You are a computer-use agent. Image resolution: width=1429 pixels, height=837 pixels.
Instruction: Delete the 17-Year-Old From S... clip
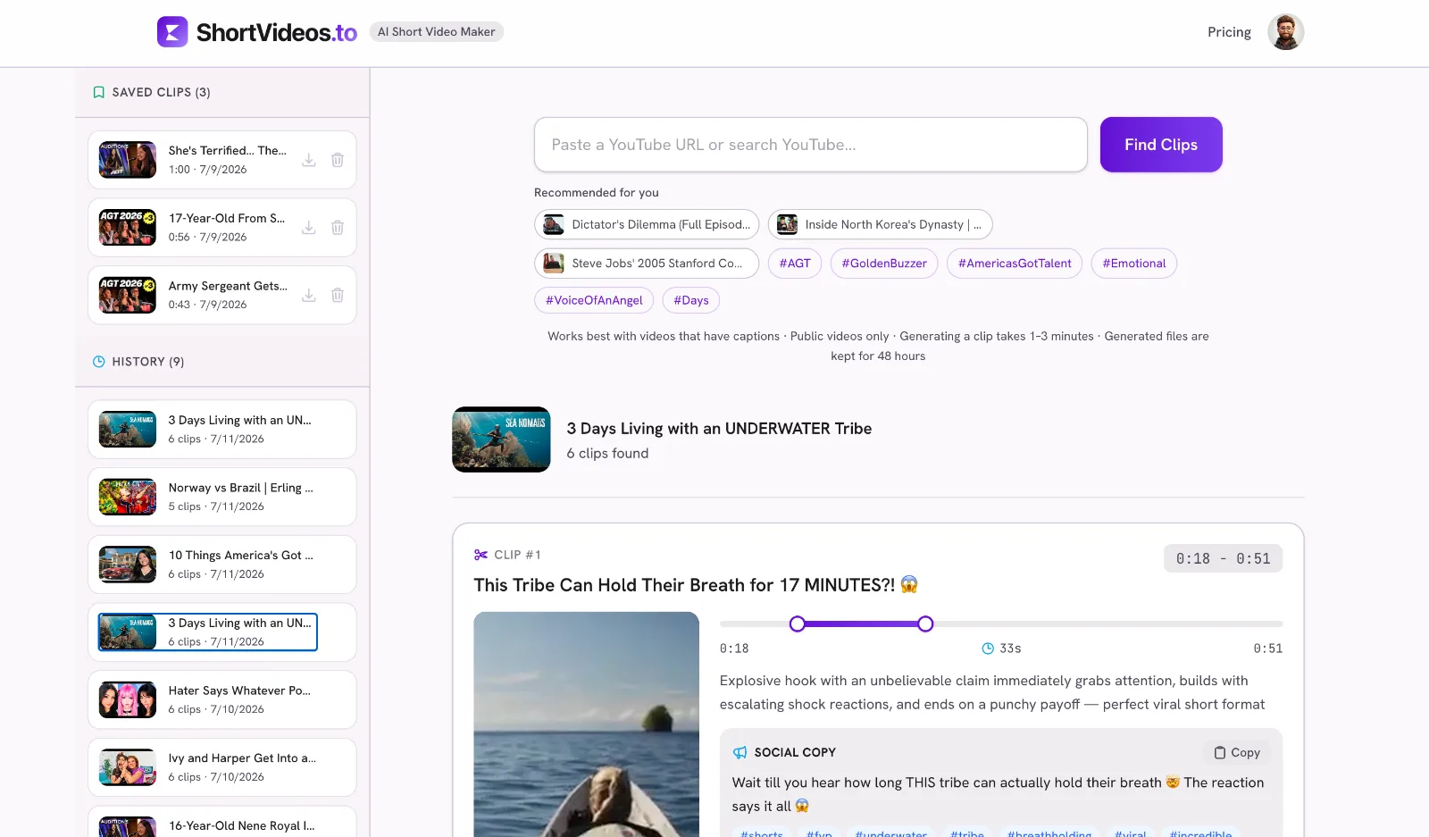(x=338, y=228)
